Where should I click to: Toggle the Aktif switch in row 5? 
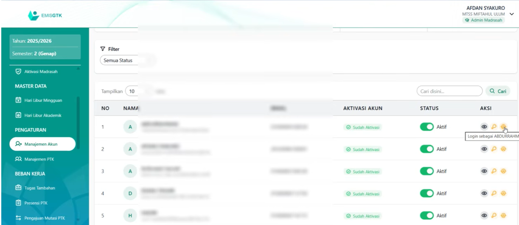point(427,216)
